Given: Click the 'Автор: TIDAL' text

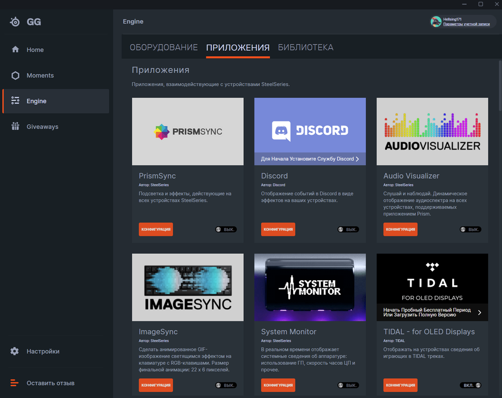Looking at the screenshot, I should point(394,341).
